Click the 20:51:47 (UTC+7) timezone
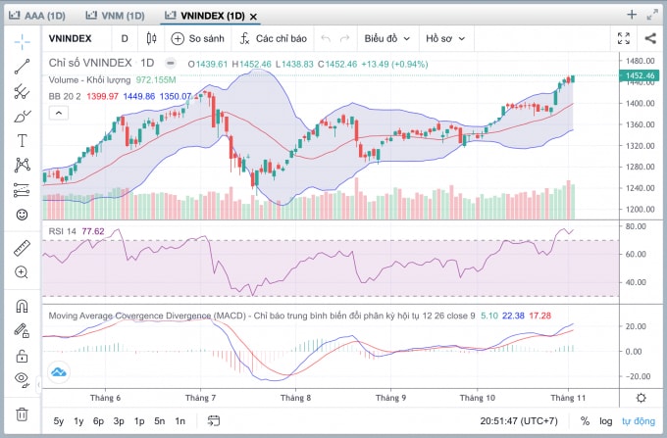The width and height of the screenshot is (667, 438). (519, 421)
